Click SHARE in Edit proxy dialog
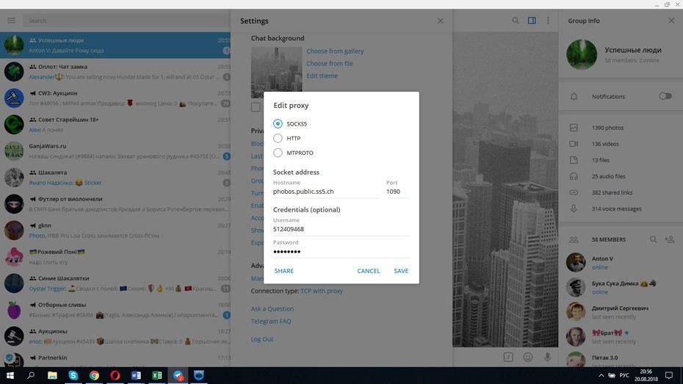The height and width of the screenshot is (384, 683). click(x=284, y=271)
